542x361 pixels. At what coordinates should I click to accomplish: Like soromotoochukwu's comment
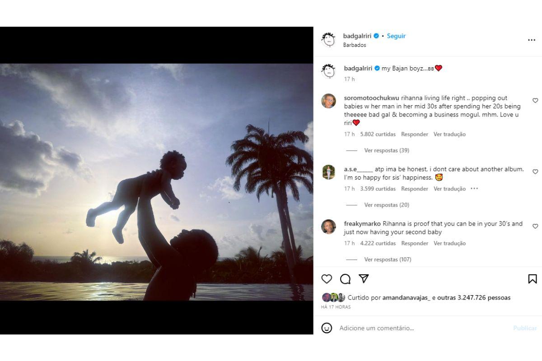point(535,101)
